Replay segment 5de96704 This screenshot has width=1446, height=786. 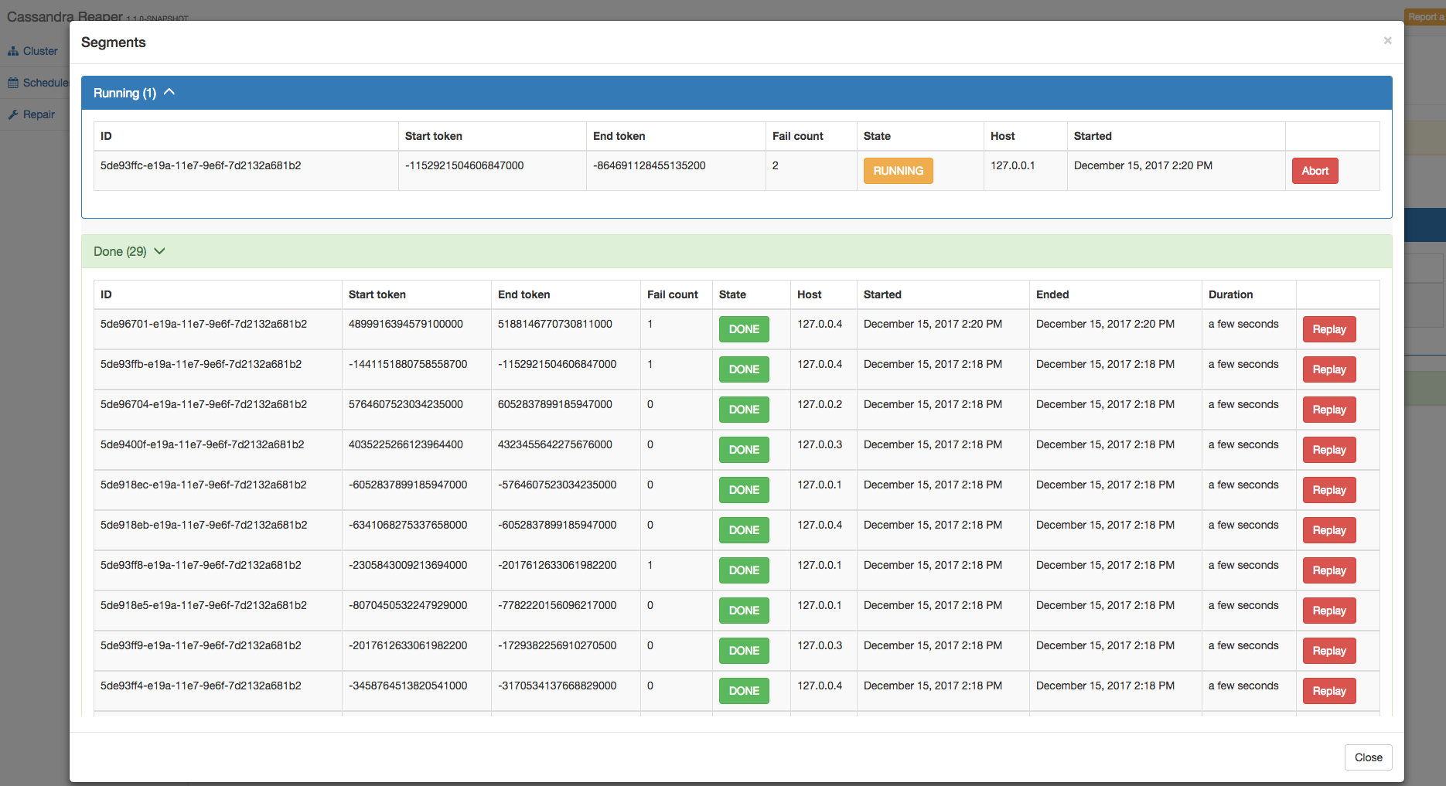click(x=1329, y=410)
